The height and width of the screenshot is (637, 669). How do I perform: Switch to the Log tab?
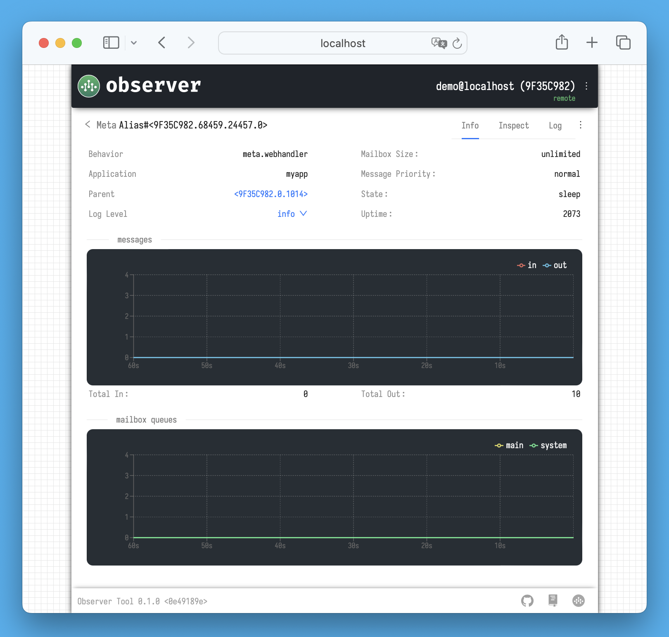click(555, 126)
